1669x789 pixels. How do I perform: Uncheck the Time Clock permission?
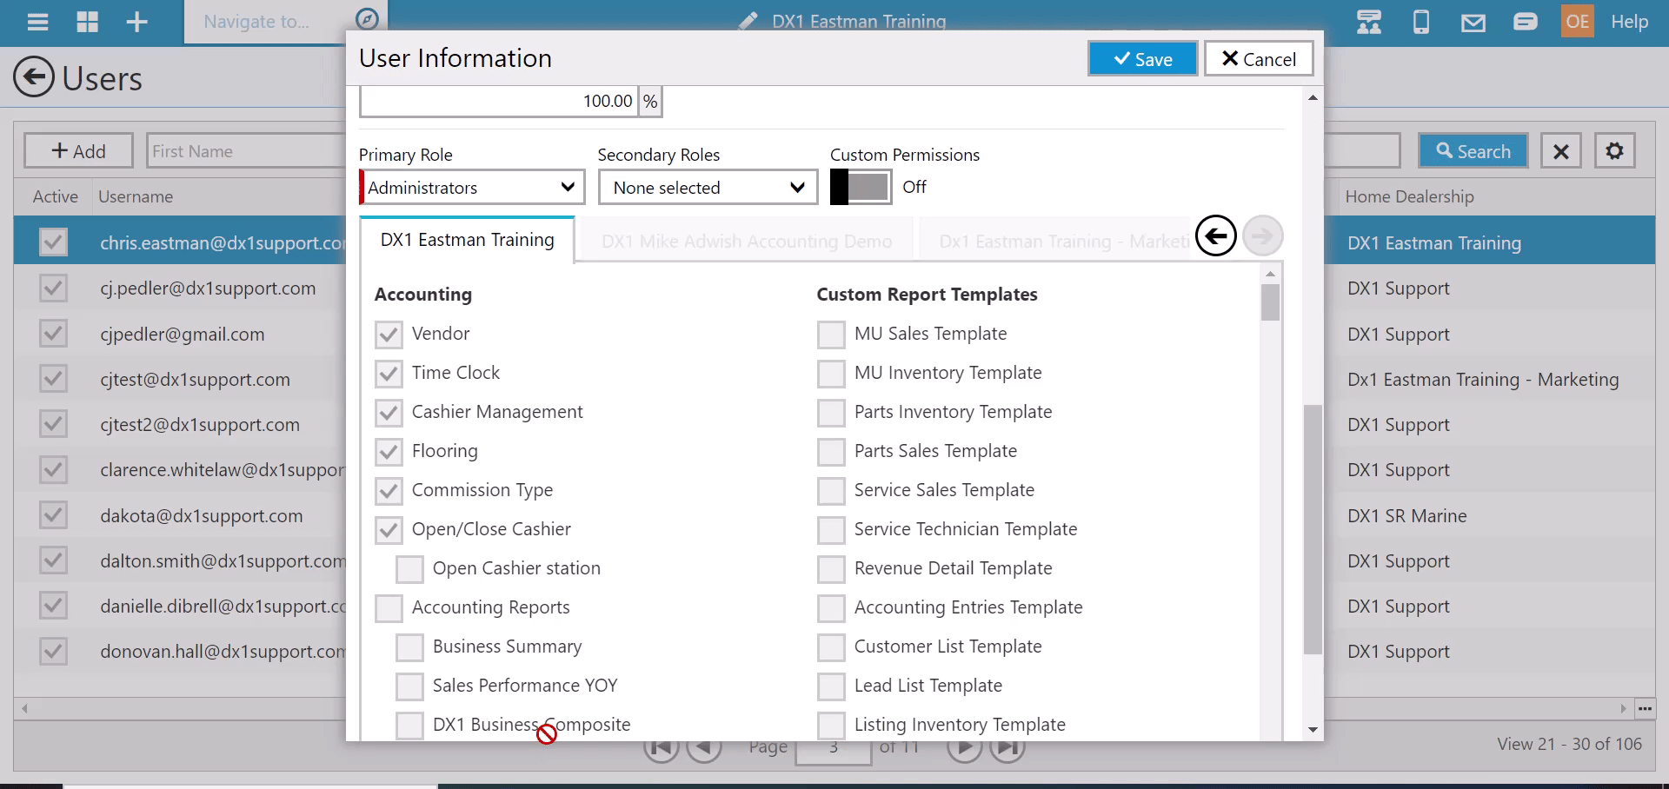pyautogui.click(x=389, y=374)
